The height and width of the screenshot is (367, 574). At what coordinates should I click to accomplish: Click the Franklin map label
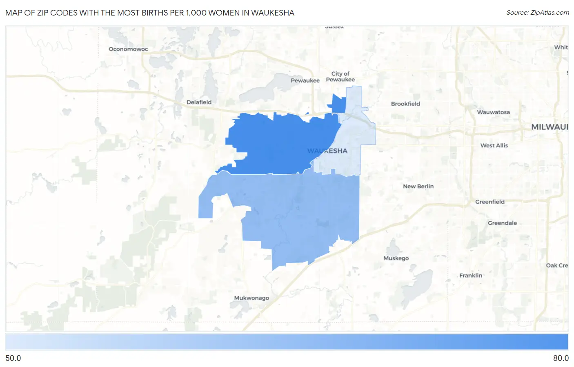[471, 275]
